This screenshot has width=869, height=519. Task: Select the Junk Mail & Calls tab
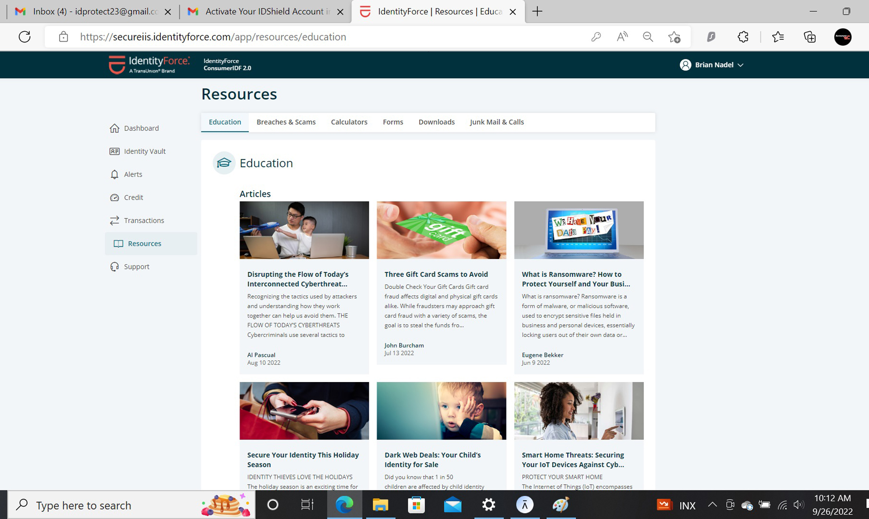497,122
